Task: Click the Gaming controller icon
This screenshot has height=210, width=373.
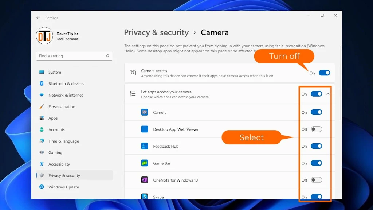Action: (42, 152)
